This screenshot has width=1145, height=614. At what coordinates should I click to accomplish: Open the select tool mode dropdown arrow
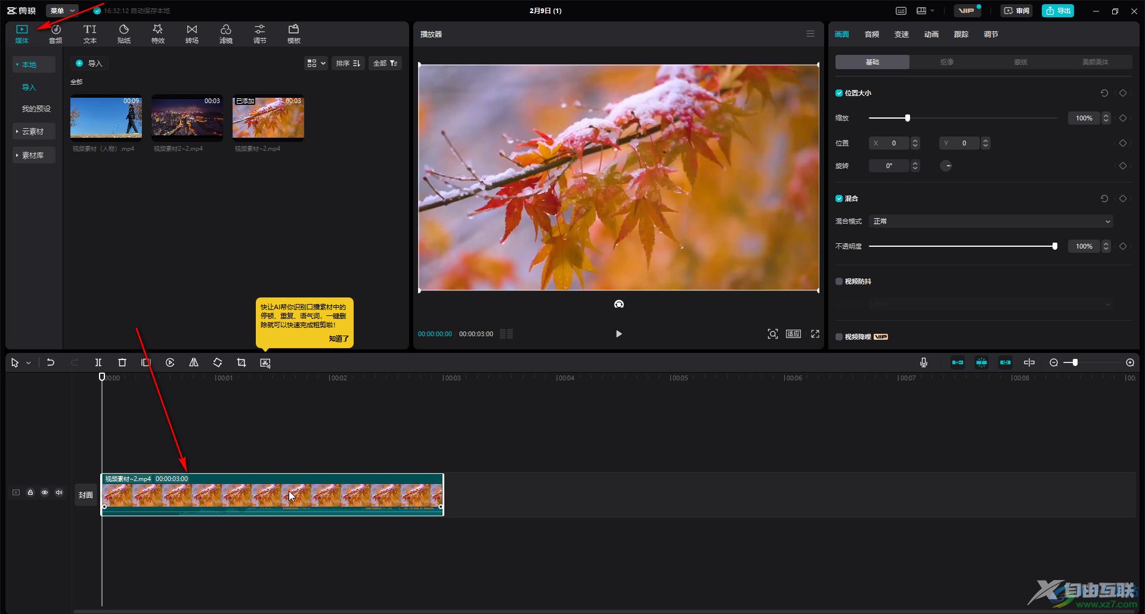(28, 362)
